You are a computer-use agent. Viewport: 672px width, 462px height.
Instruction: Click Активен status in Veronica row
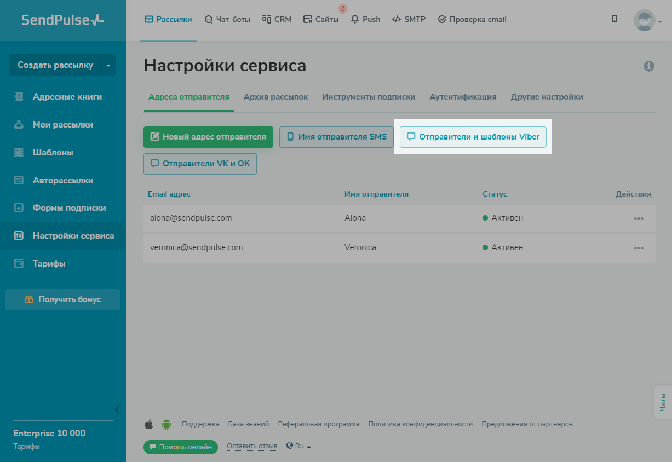(503, 247)
